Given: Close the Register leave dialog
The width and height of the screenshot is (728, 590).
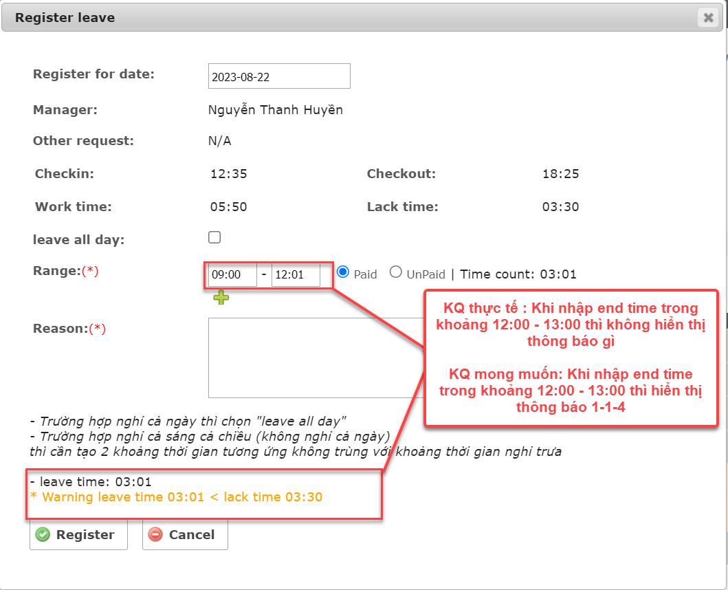Looking at the screenshot, I should coord(708,18).
